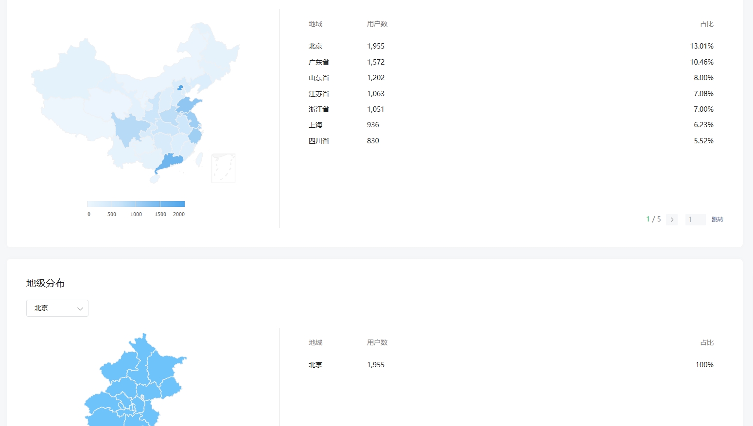Select Guangdong province on the China map
This screenshot has height=426, width=753.
170,162
